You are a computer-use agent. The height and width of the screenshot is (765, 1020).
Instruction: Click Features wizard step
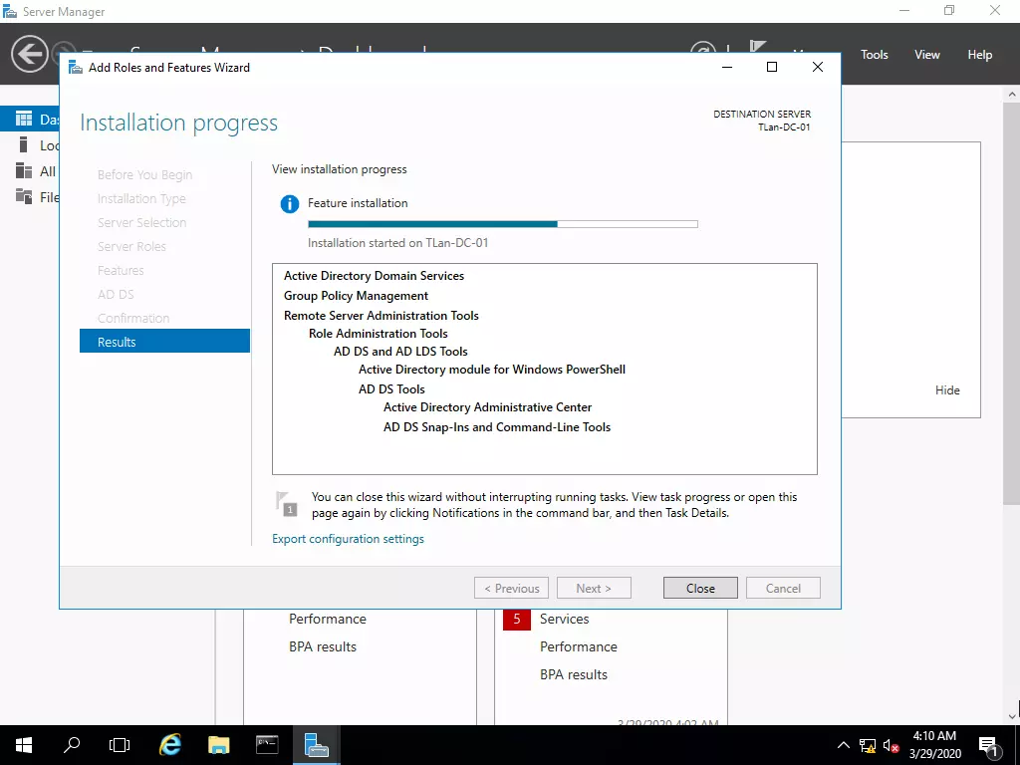pos(121,271)
